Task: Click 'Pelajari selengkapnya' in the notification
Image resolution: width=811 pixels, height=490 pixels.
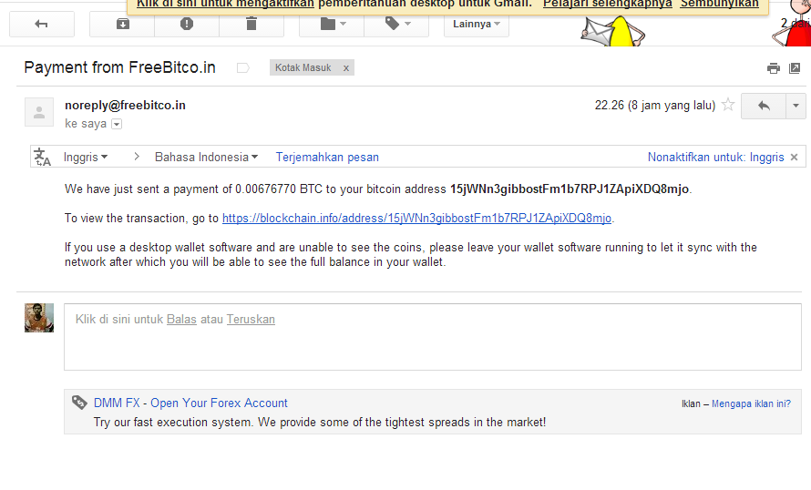Action: (608, 5)
